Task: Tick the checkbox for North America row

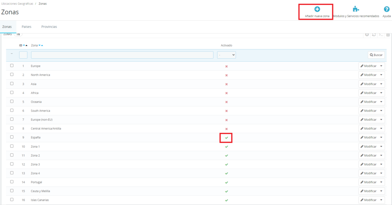Action: tap(12, 74)
